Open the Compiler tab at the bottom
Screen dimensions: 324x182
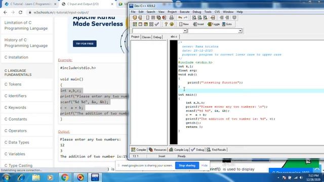139,150
